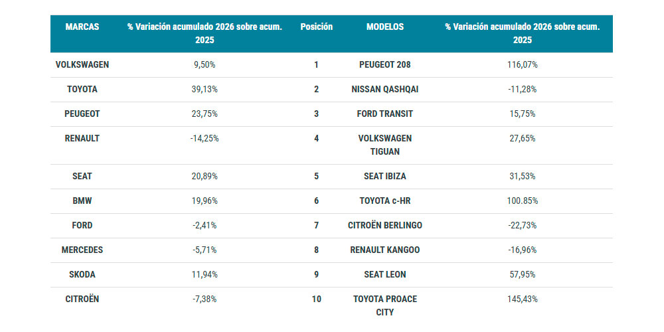Select the NISSAN QASHQAI model cell
This screenshot has height=332, width=664.
(x=384, y=90)
